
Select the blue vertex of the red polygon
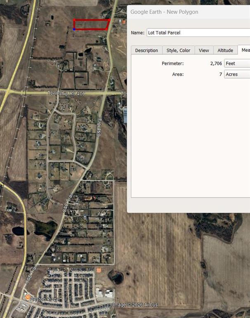(x=74, y=29)
